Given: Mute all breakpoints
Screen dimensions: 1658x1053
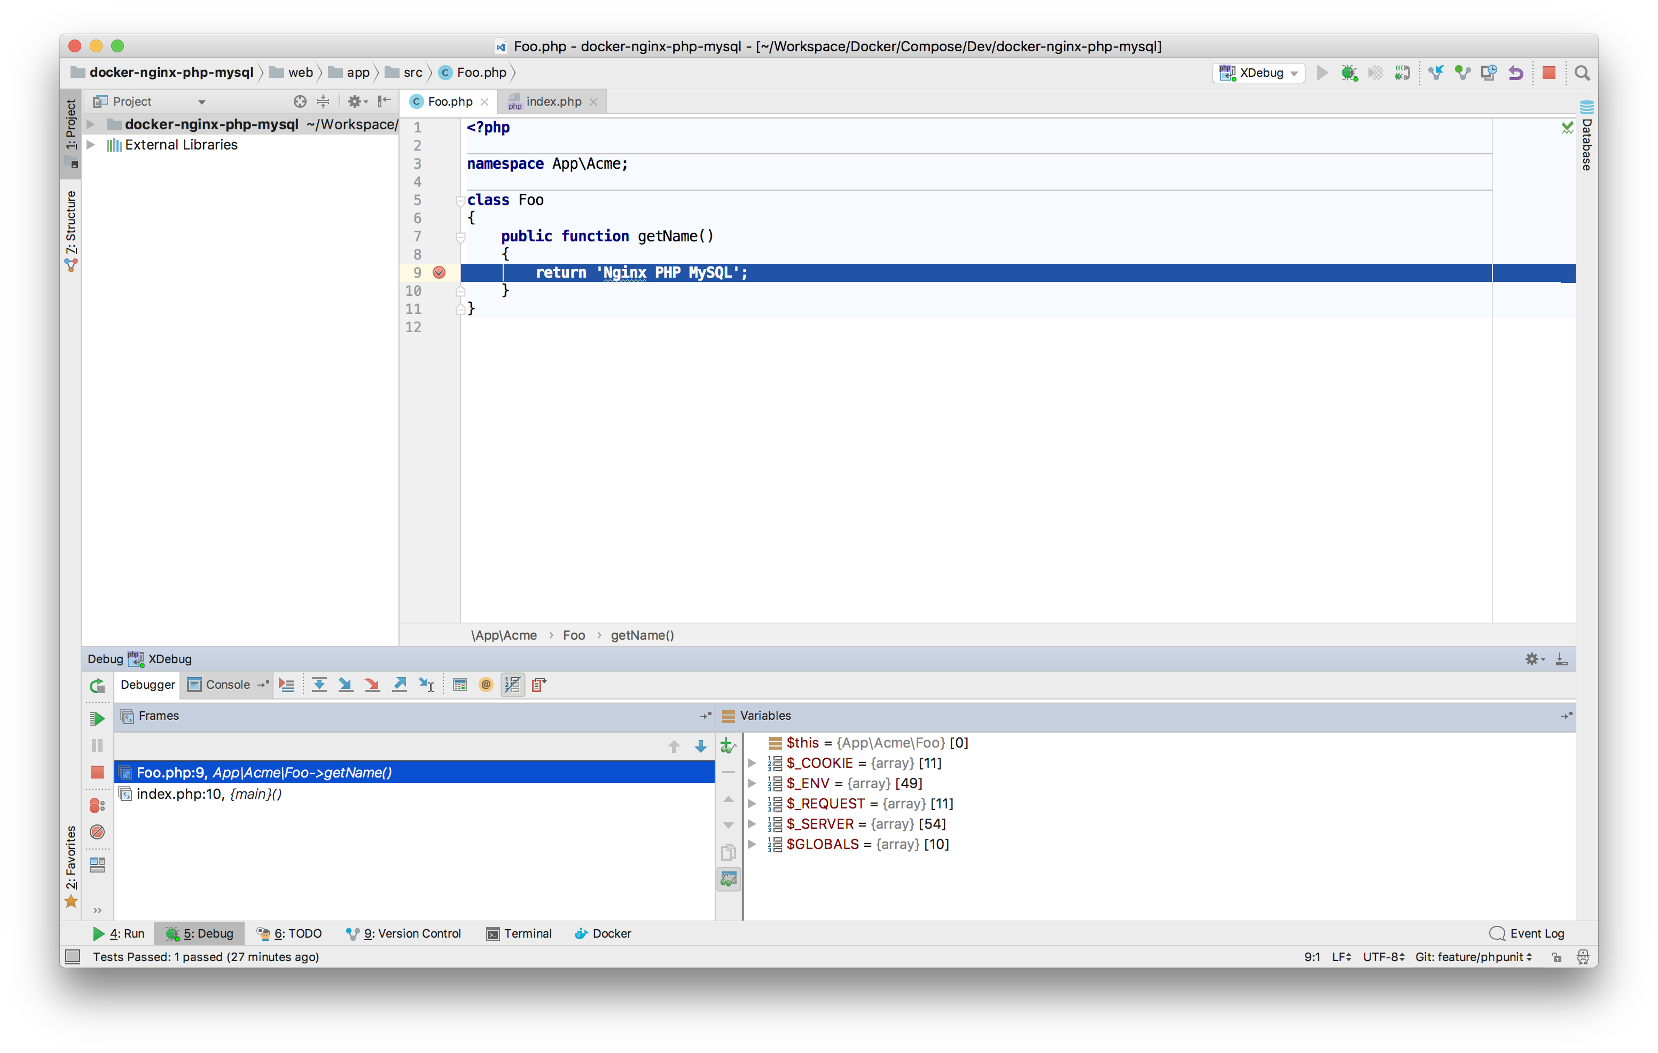Looking at the screenshot, I should click(x=97, y=831).
